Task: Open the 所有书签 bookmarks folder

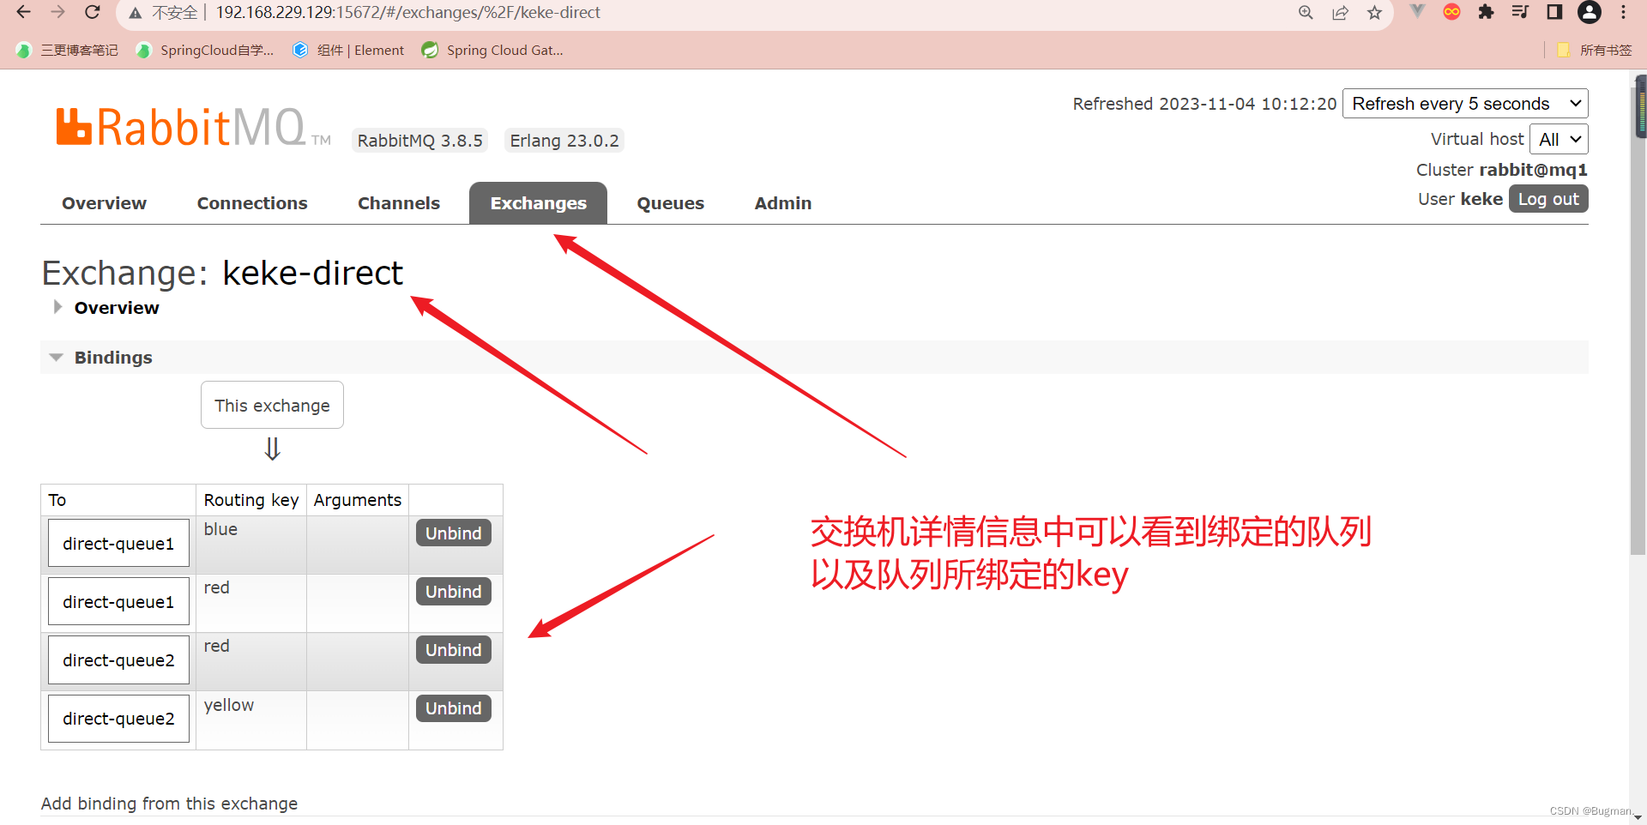Action: (1594, 51)
